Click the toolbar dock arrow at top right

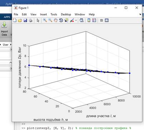click(x=140, y=14)
